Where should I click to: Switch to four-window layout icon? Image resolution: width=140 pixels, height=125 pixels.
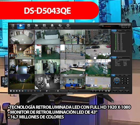click(14, 91)
